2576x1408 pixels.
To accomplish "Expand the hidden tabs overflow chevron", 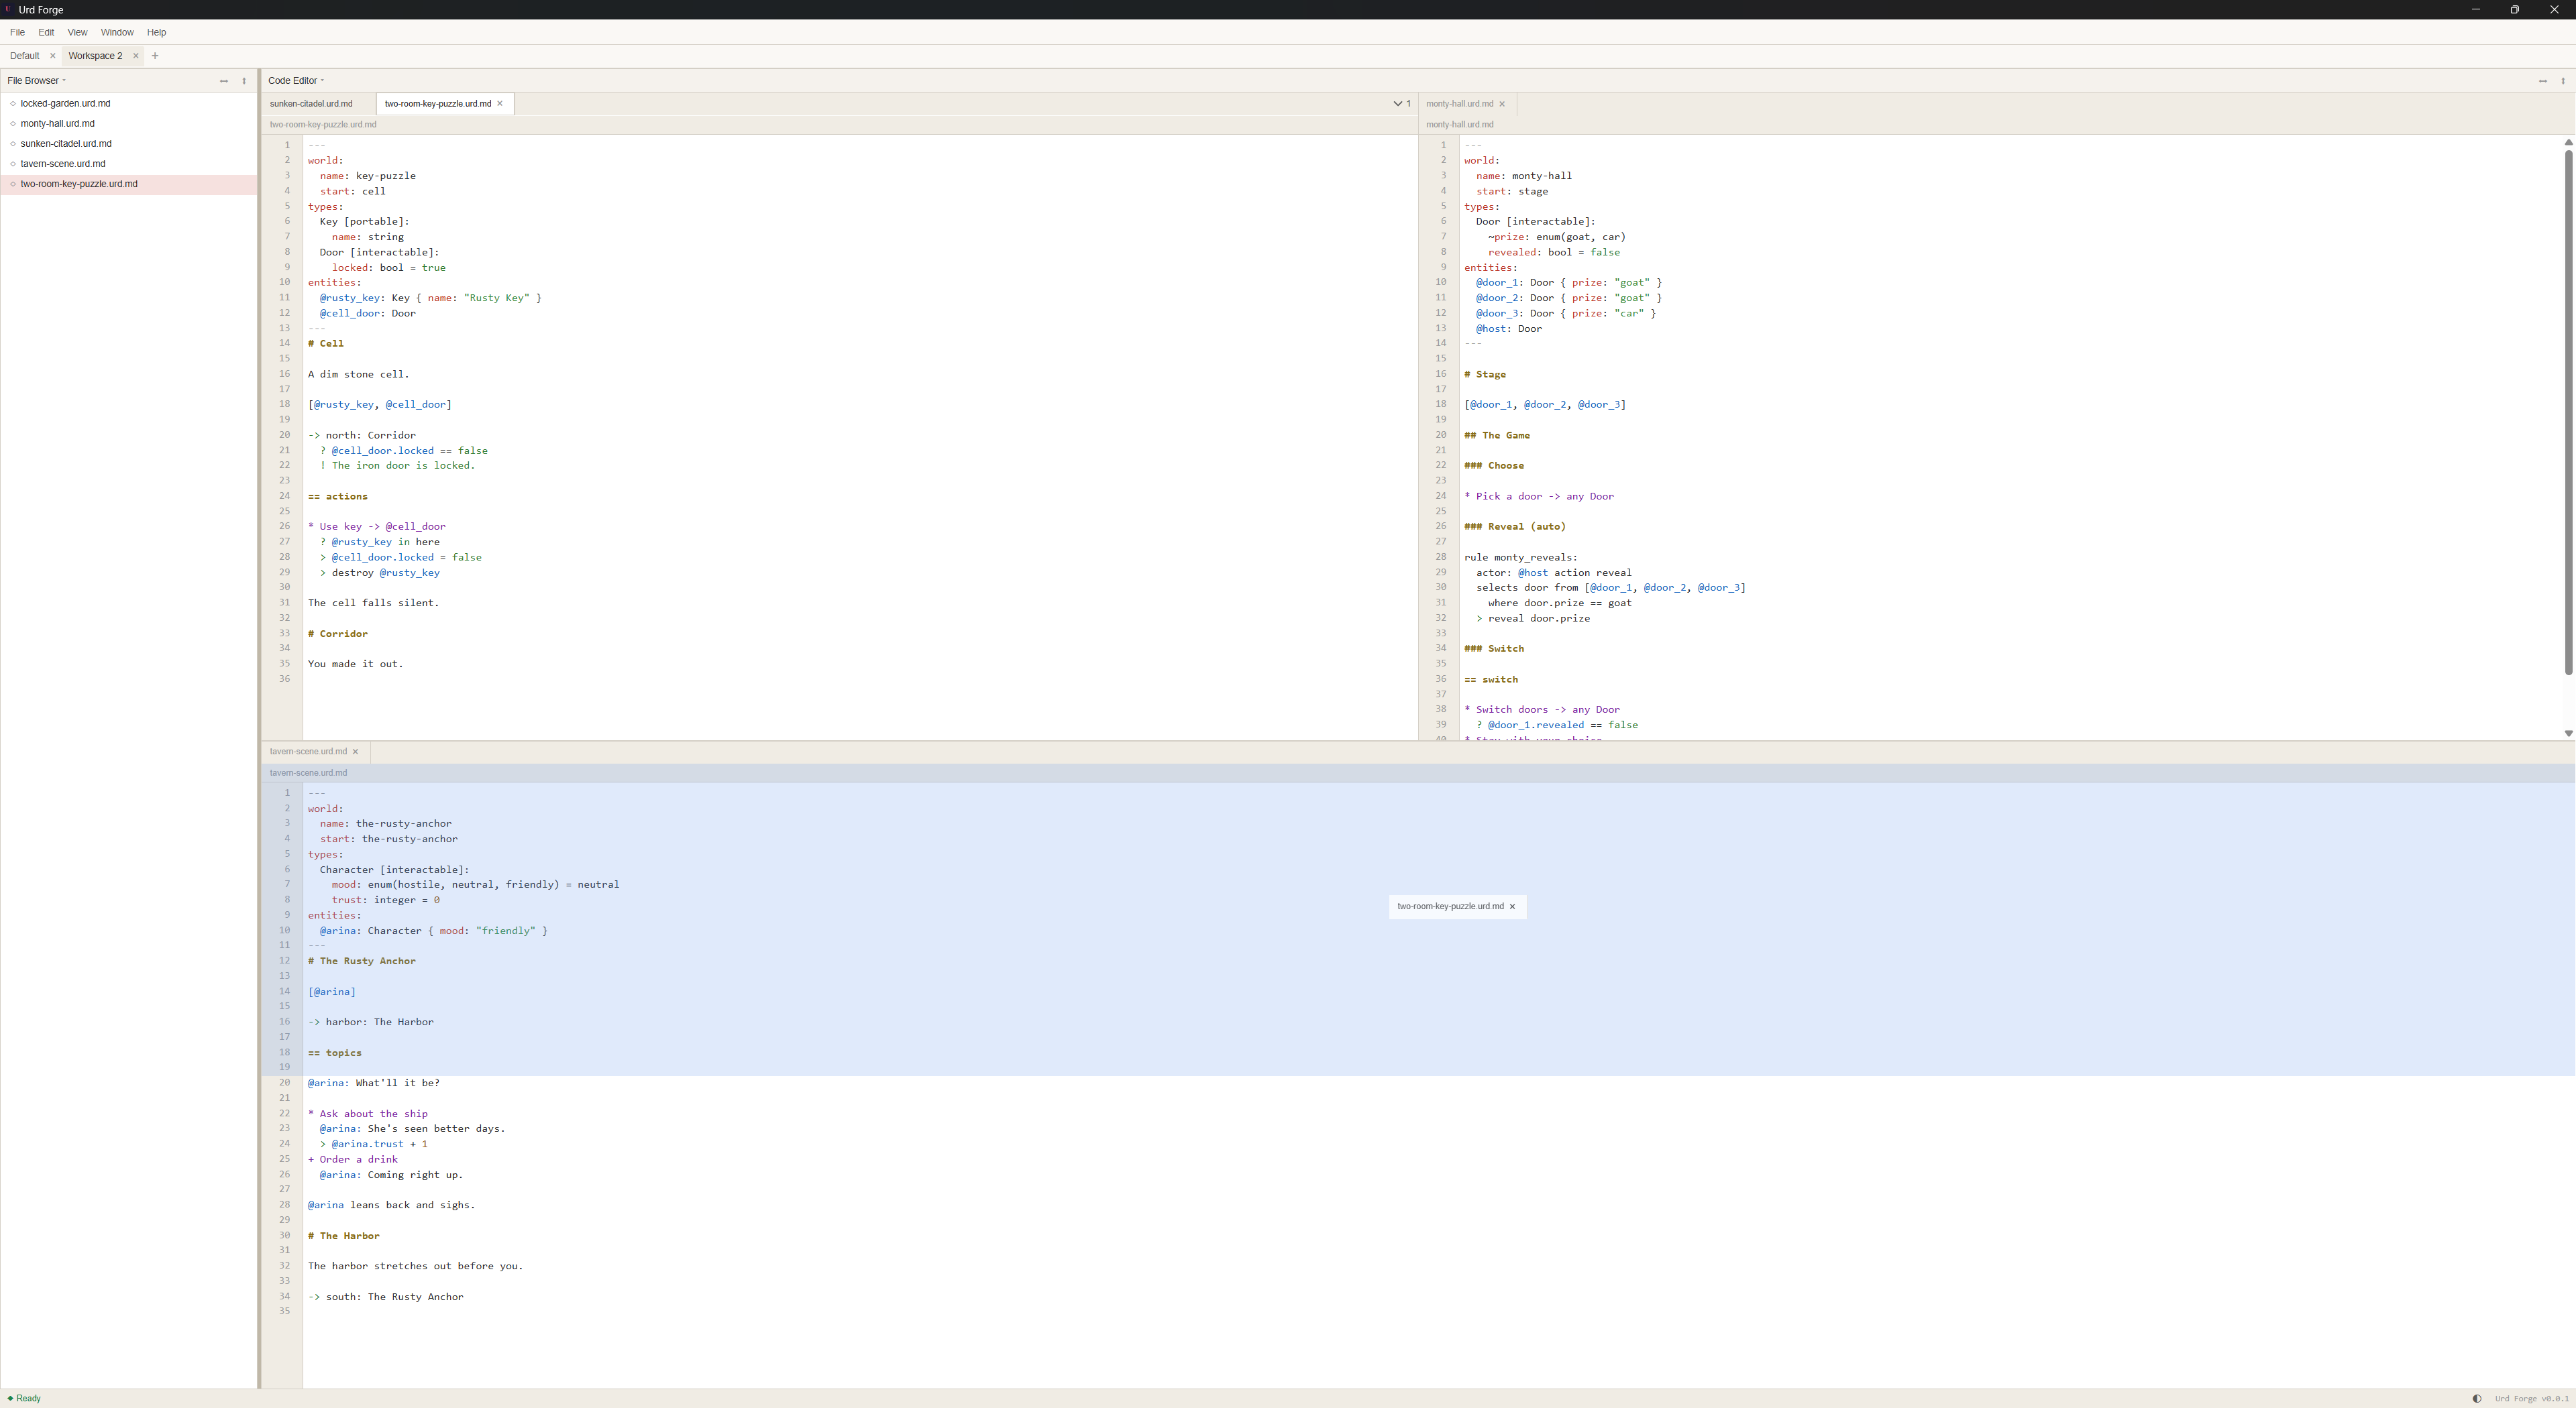I will pos(1398,104).
